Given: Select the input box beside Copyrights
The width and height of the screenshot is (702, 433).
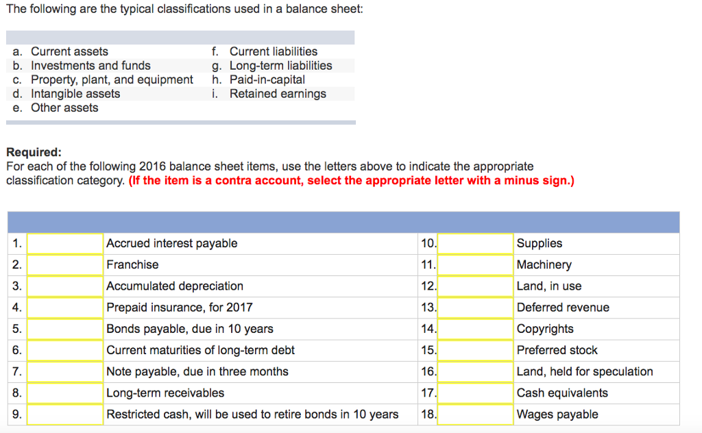Looking at the screenshot, I should click(476, 329).
